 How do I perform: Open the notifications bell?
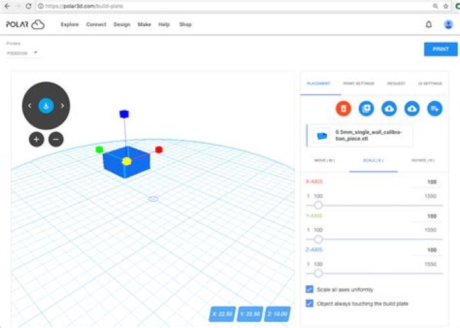pyautogui.click(x=429, y=24)
